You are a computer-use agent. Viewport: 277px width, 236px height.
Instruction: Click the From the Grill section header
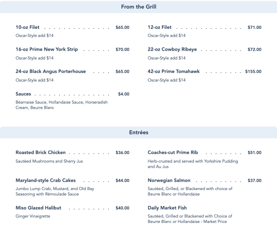click(138, 7)
